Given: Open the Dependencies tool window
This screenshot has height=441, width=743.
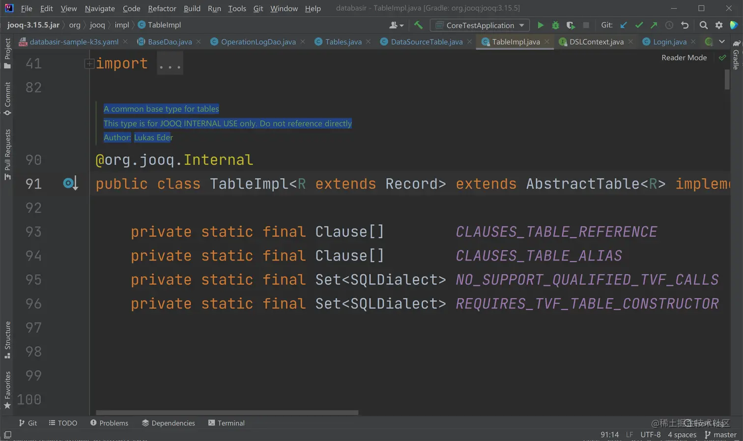Looking at the screenshot, I should 169,423.
